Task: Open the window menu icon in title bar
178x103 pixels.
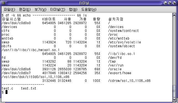Action: (4, 3)
